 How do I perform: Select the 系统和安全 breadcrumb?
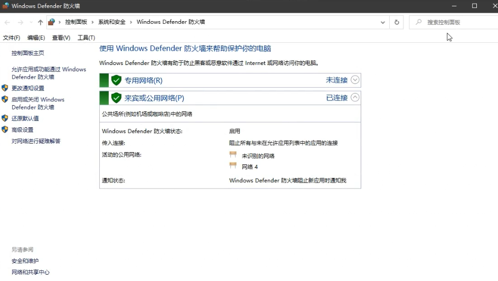pos(112,22)
